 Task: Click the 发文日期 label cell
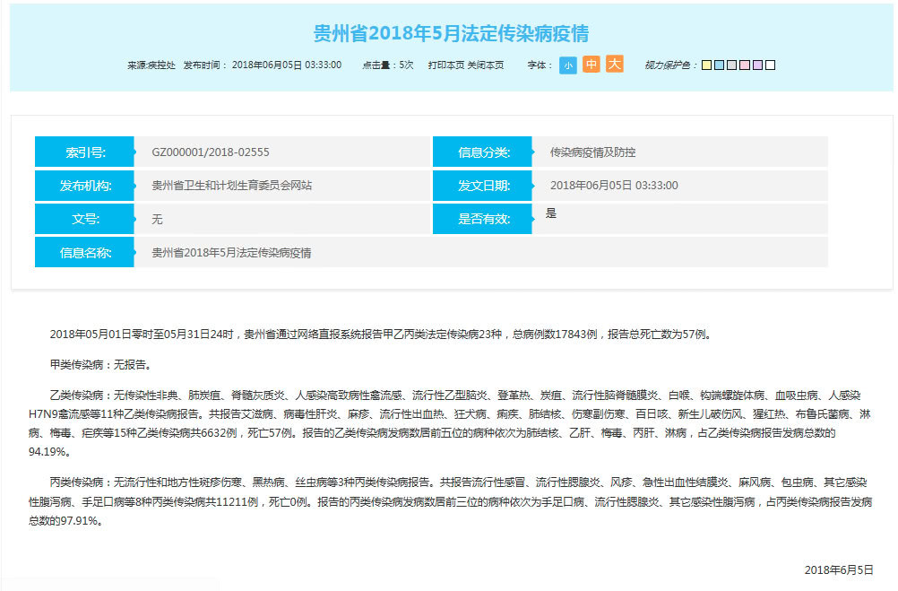tap(482, 186)
